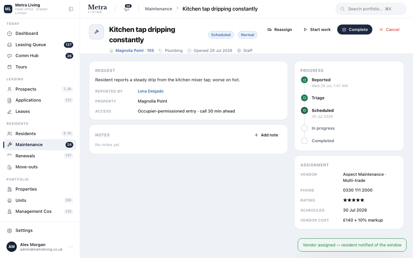Click the Renewals refresh arrow icon
The width and height of the screenshot is (413, 258).
(9, 156)
